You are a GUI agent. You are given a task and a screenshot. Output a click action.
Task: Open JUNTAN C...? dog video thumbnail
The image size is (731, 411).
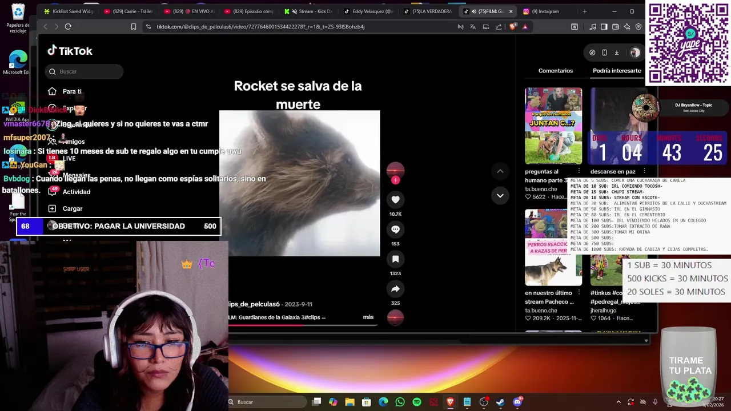pos(553,126)
